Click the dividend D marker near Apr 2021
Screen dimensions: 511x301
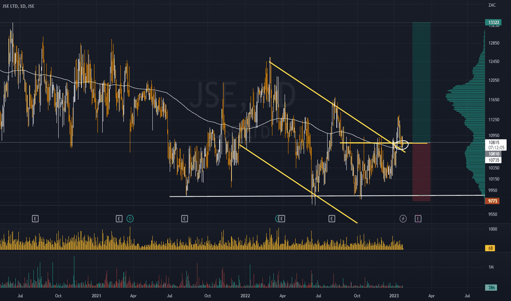pyautogui.click(x=130, y=219)
